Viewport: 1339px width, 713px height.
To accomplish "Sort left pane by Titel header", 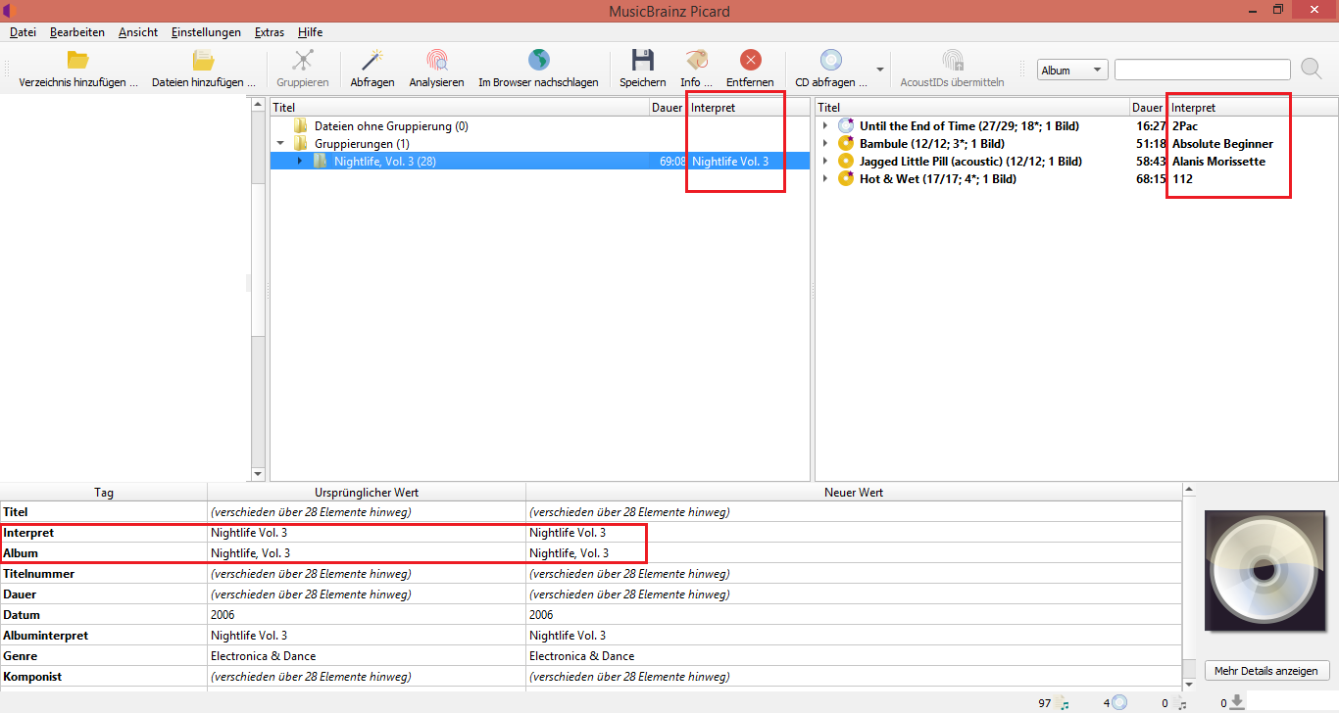I will click(x=460, y=108).
